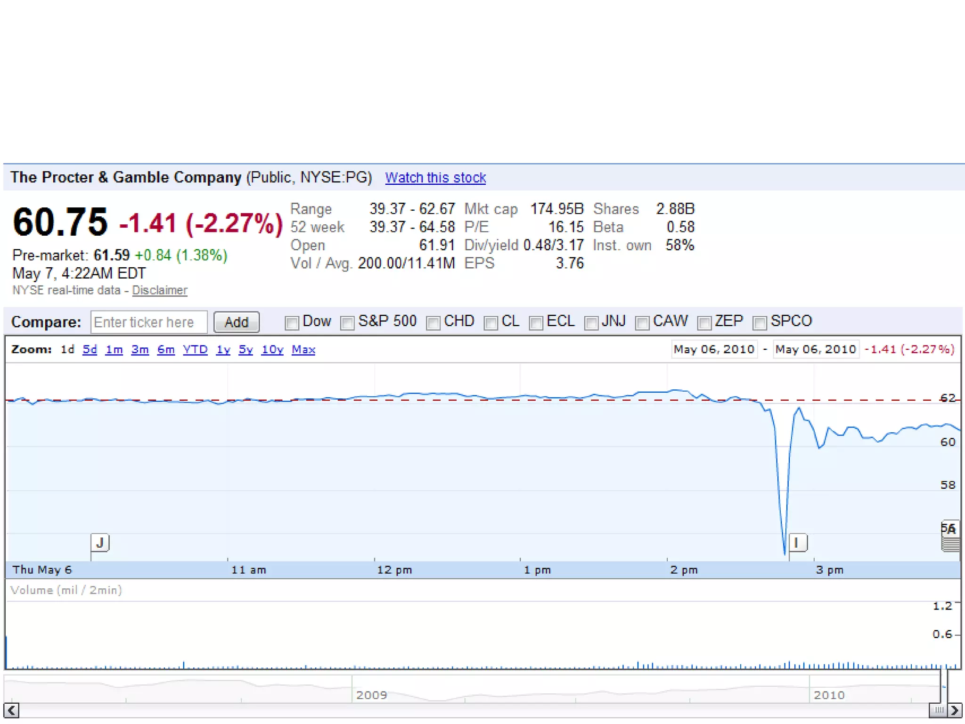This screenshot has width=965, height=724.
Task: Enable the CL ticker checkbox
Action: pyautogui.click(x=491, y=323)
